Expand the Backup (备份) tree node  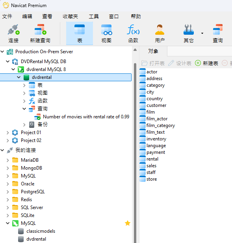[24, 124]
